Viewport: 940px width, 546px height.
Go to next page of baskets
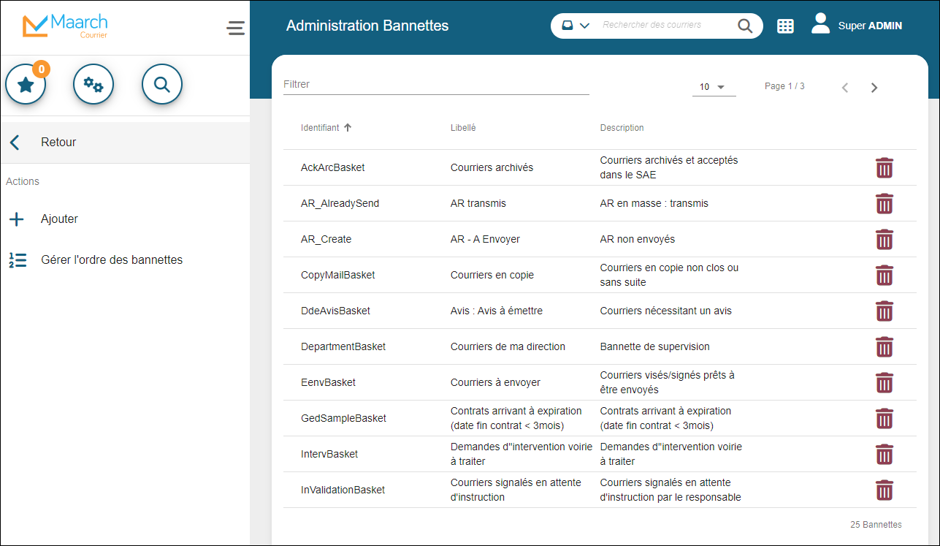(874, 88)
